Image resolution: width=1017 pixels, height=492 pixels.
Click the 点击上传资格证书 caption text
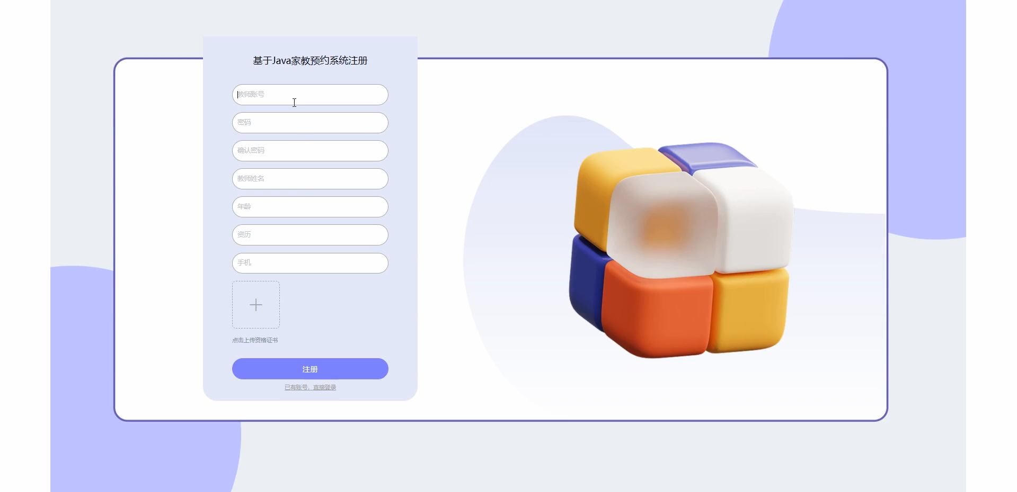[x=255, y=340]
